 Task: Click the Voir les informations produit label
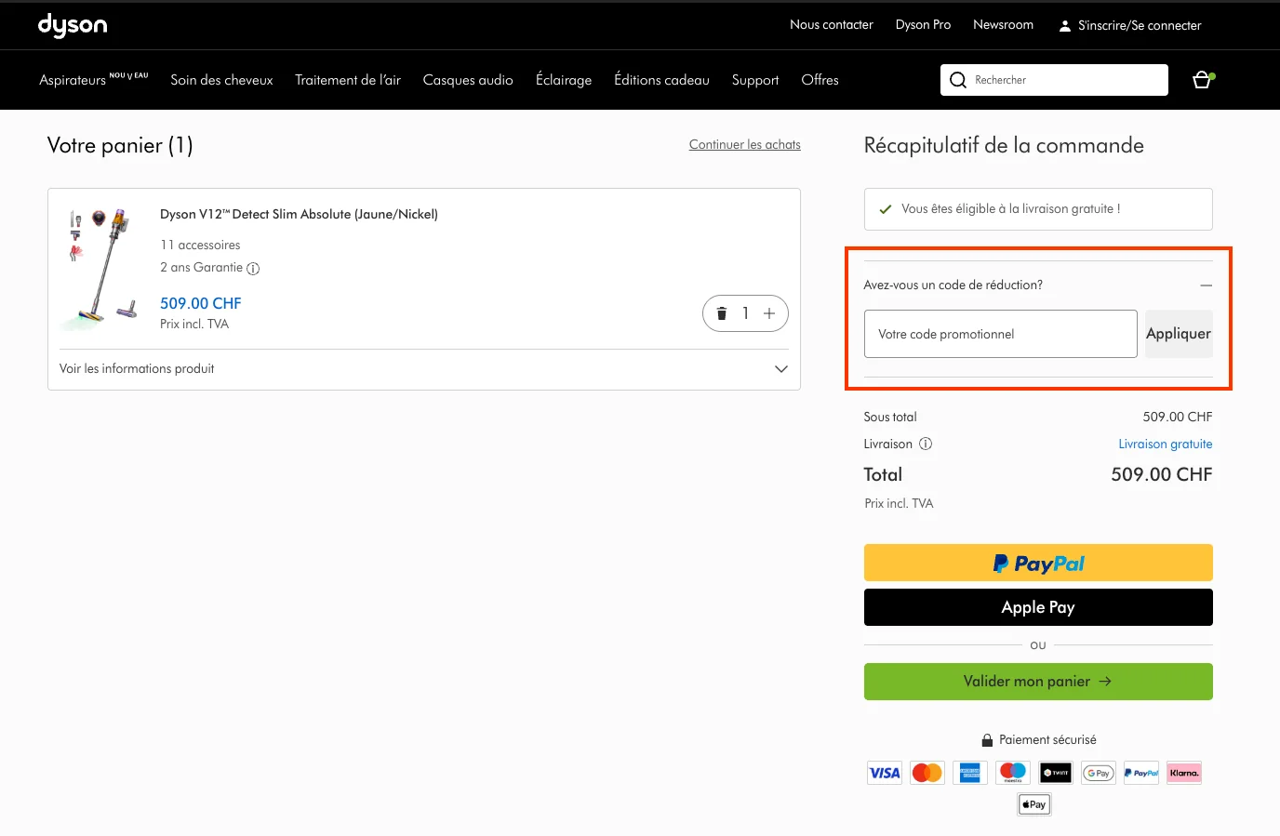click(137, 369)
